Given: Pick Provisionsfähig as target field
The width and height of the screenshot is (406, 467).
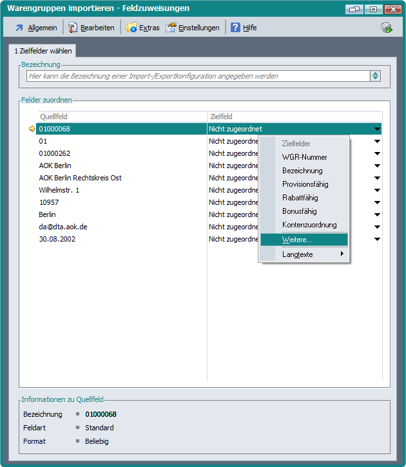Looking at the screenshot, I should click(x=305, y=184).
